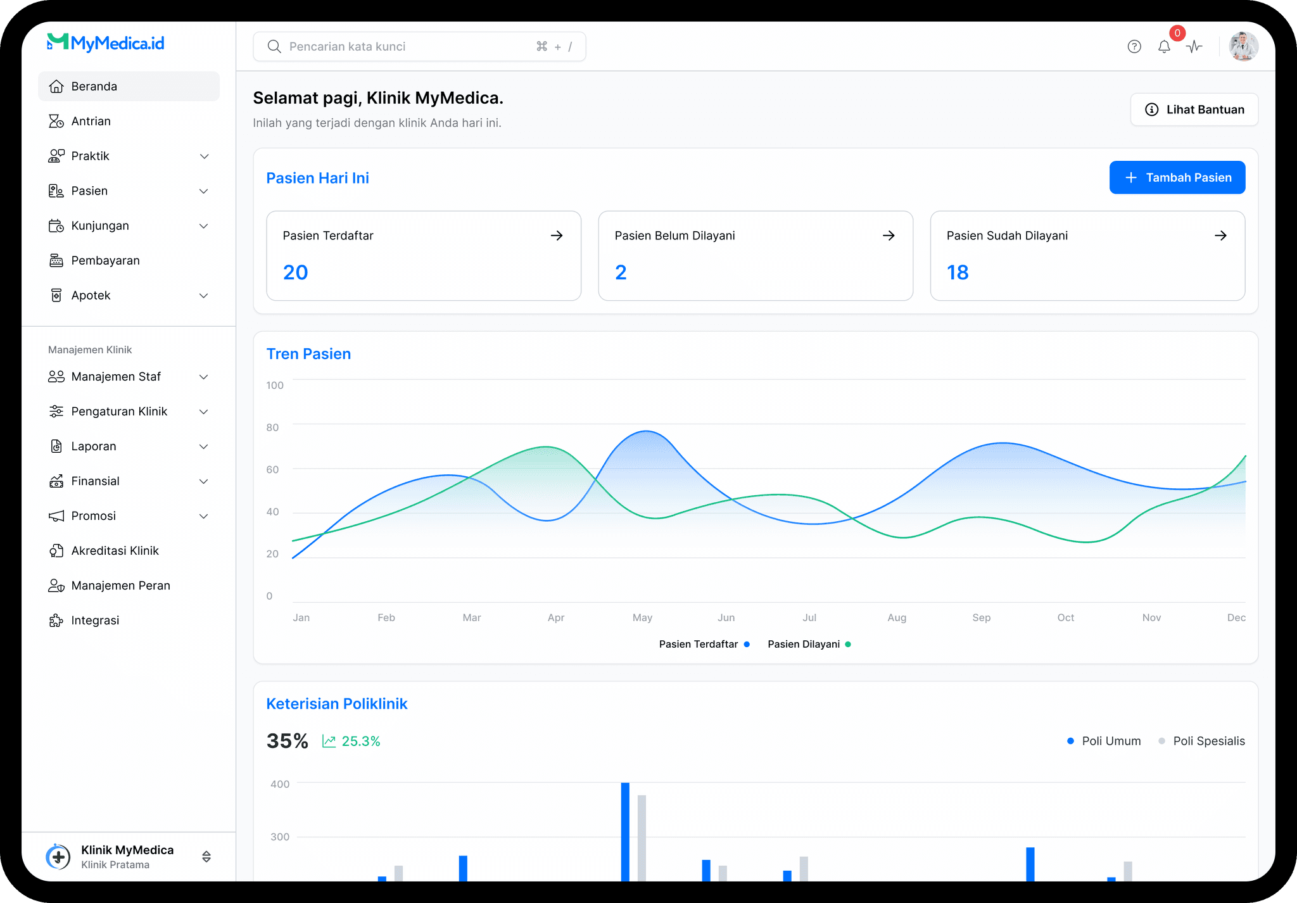Click the Pengaturan Klinik sliders icon
The height and width of the screenshot is (903, 1297).
56,411
